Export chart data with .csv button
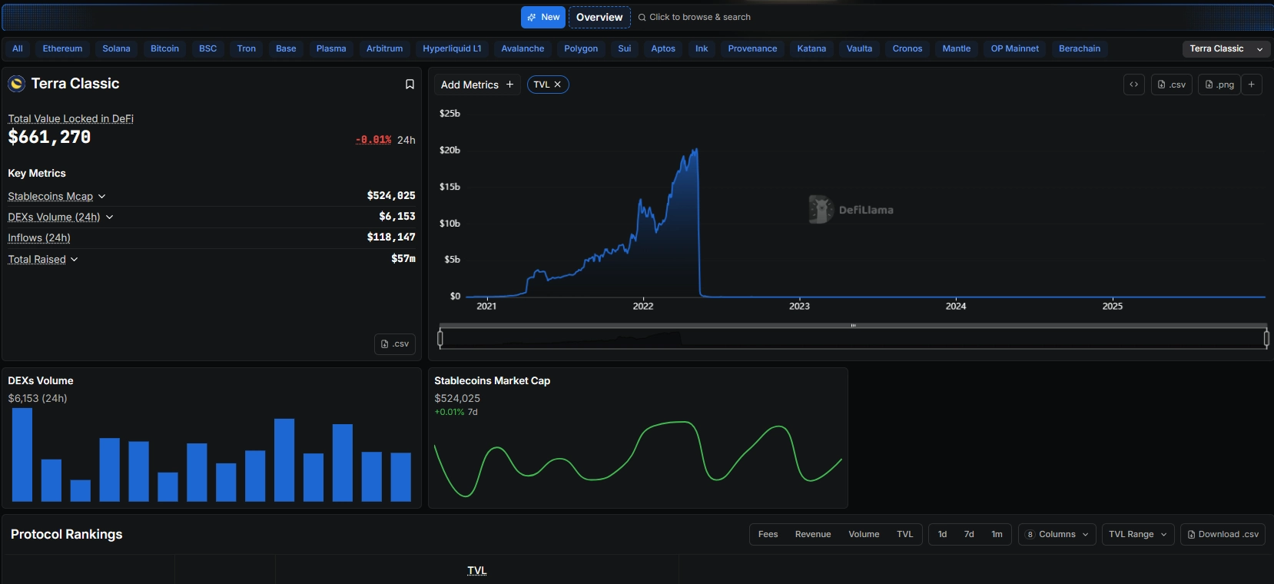 1171,85
